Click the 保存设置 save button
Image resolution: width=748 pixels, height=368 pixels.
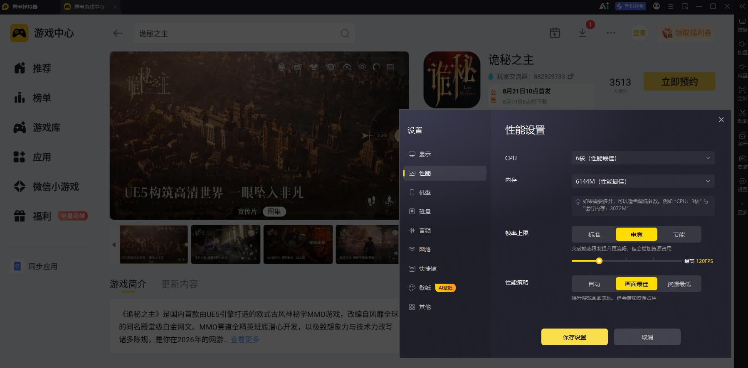pos(575,337)
